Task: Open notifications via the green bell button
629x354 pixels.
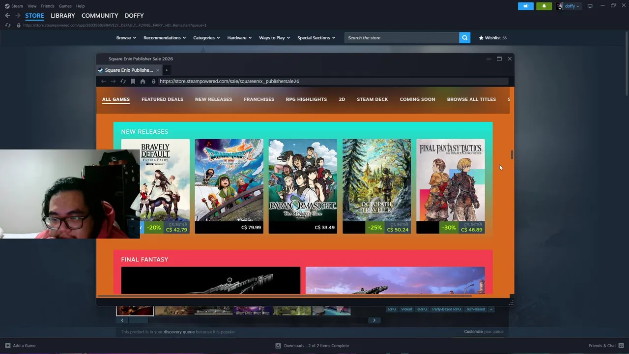Action: 543,6
